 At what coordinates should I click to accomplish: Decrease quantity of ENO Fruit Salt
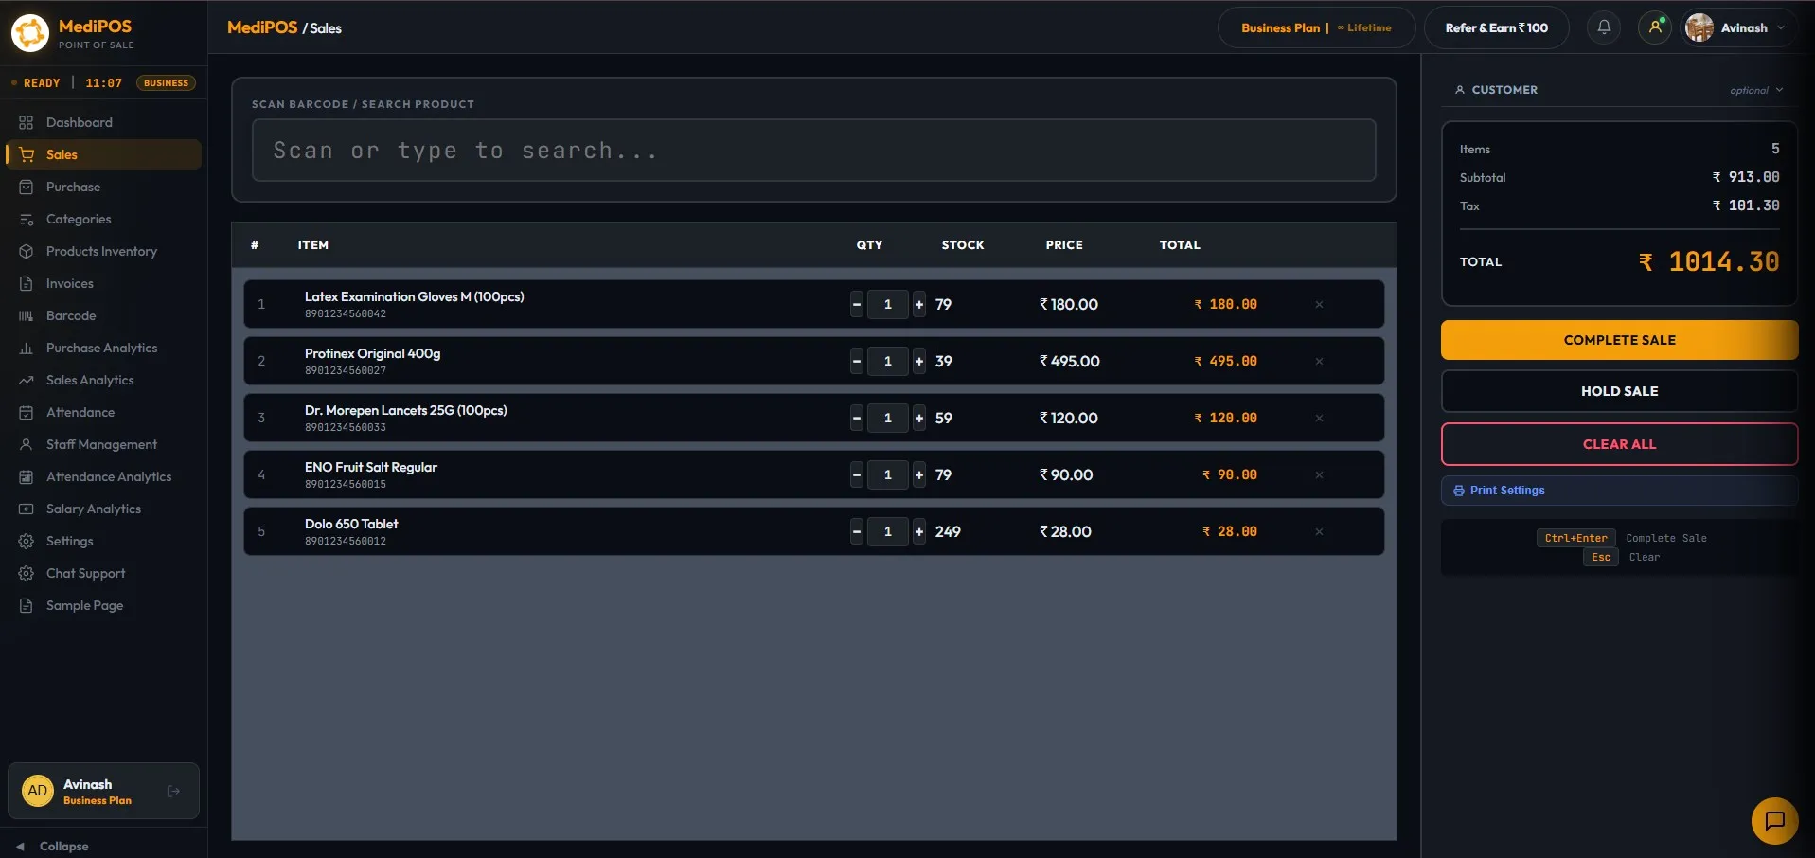point(857,474)
